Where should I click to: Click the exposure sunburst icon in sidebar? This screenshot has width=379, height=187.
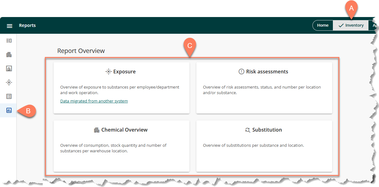tap(9, 82)
